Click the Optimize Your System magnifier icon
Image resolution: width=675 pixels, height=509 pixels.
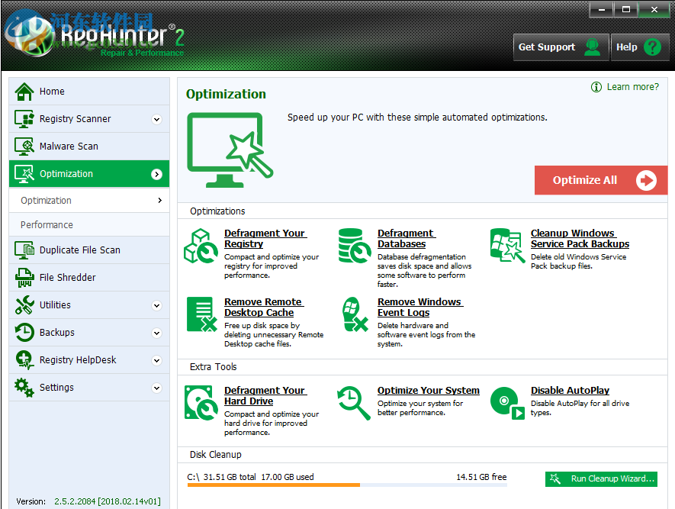click(354, 403)
